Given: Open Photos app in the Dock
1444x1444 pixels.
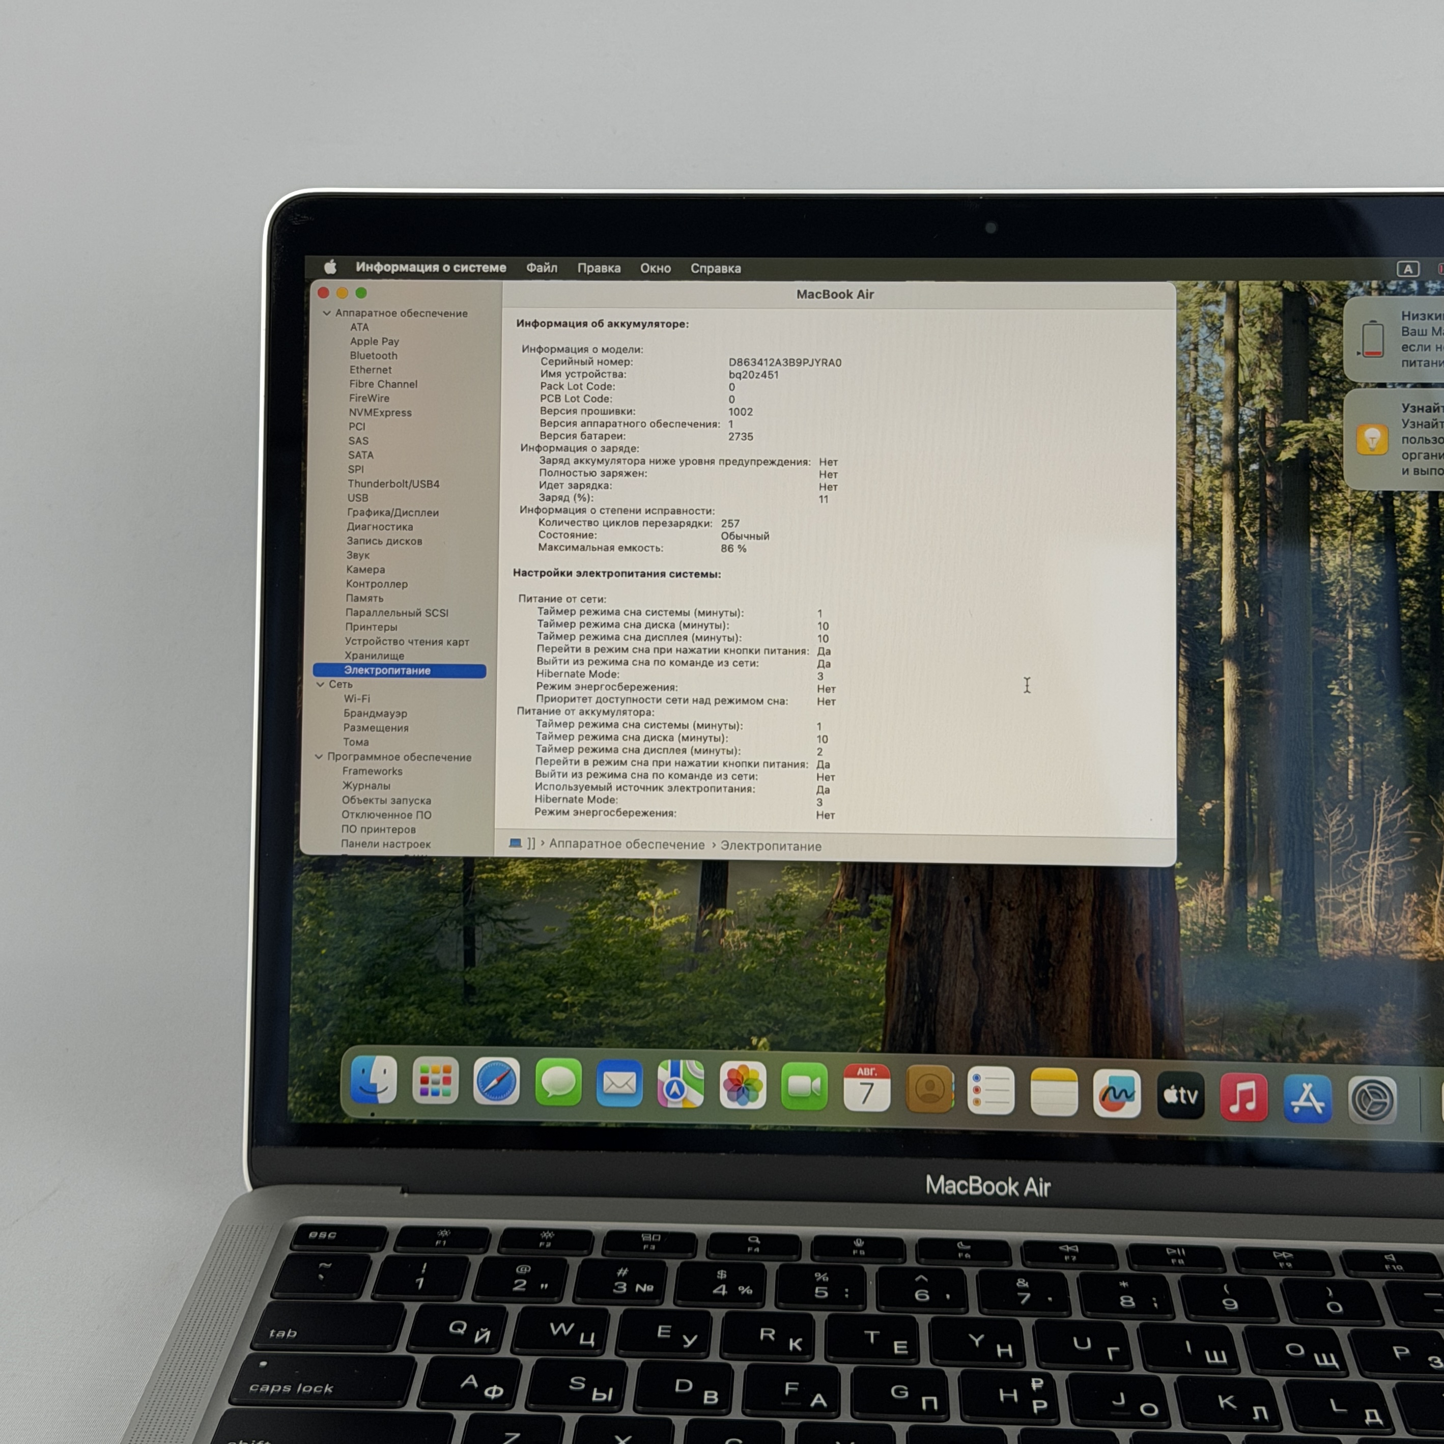Looking at the screenshot, I should 743,1085.
